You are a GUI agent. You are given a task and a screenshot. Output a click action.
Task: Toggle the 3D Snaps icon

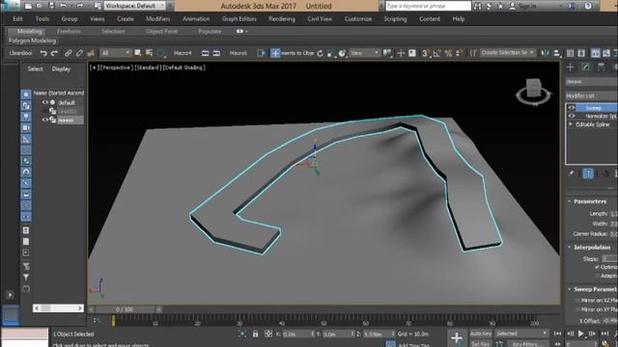point(425,53)
